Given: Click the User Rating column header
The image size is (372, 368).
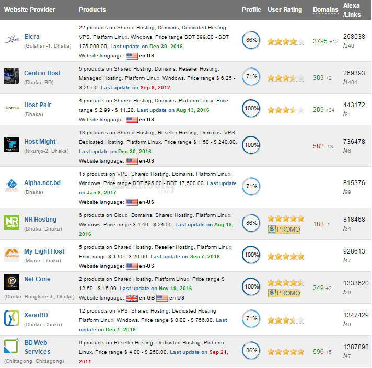Looking at the screenshot, I should point(285,10).
